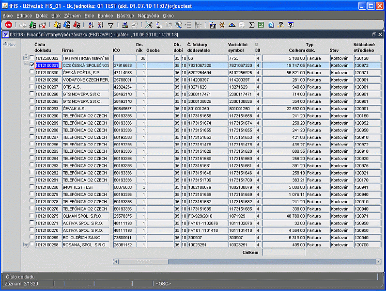Click the ACTIVA SPOL. cell in row 1012100271

click(85, 223)
